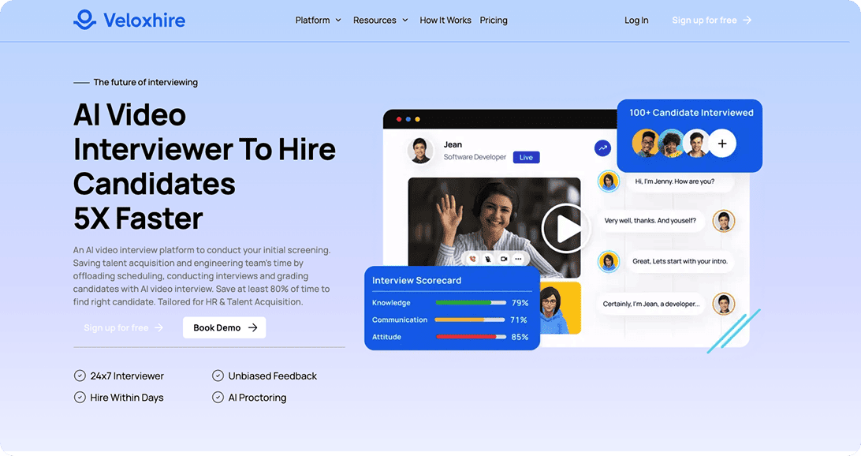This screenshot has height=456, width=861.
Task: Click the Book Demo button
Action: click(225, 327)
